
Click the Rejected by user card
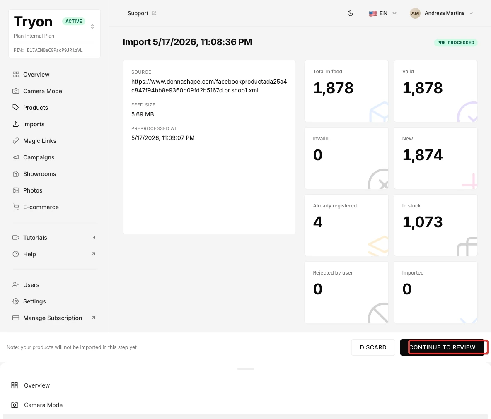click(x=346, y=292)
